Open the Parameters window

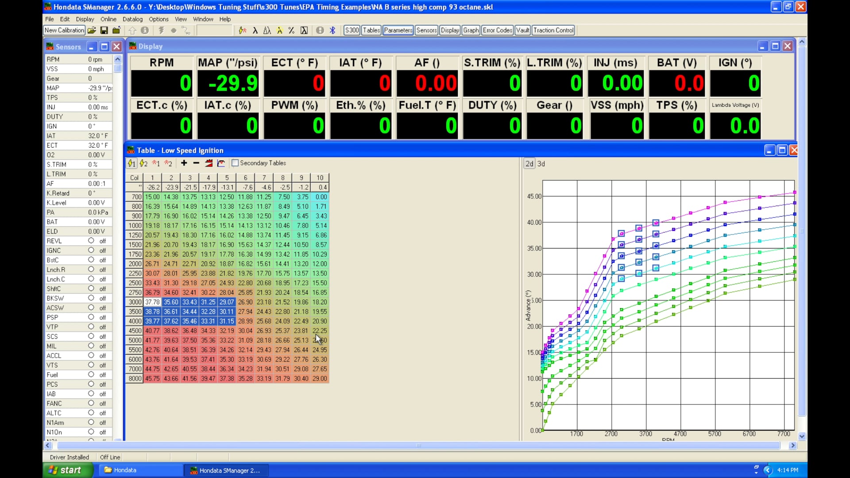click(x=398, y=30)
